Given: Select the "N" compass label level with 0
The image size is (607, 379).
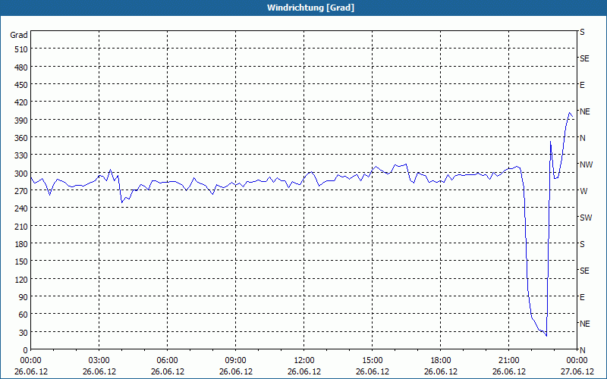Looking at the screenshot, I should pos(583,350).
